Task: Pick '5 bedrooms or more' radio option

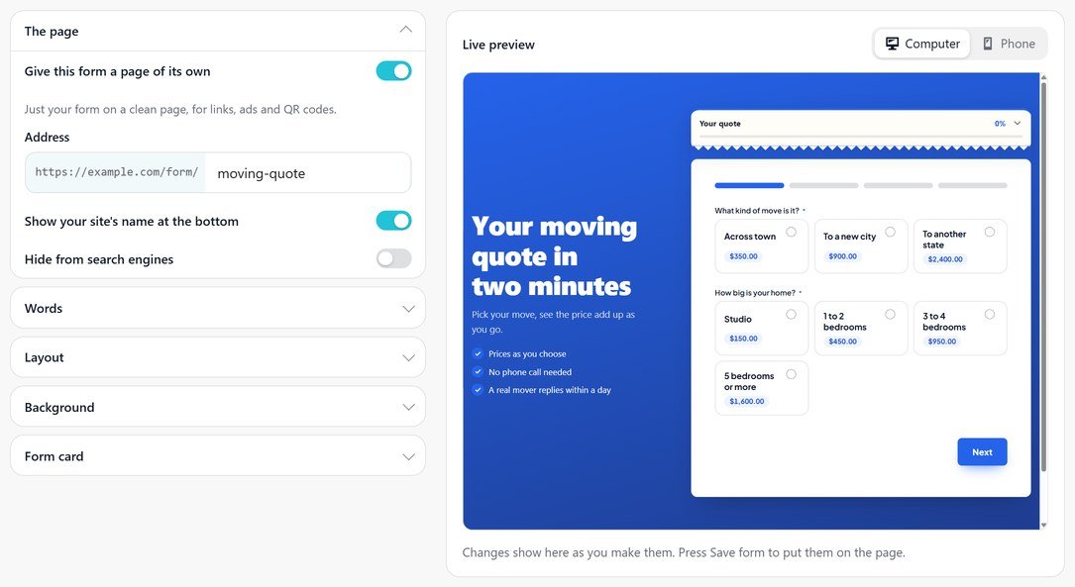Action: point(792,374)
